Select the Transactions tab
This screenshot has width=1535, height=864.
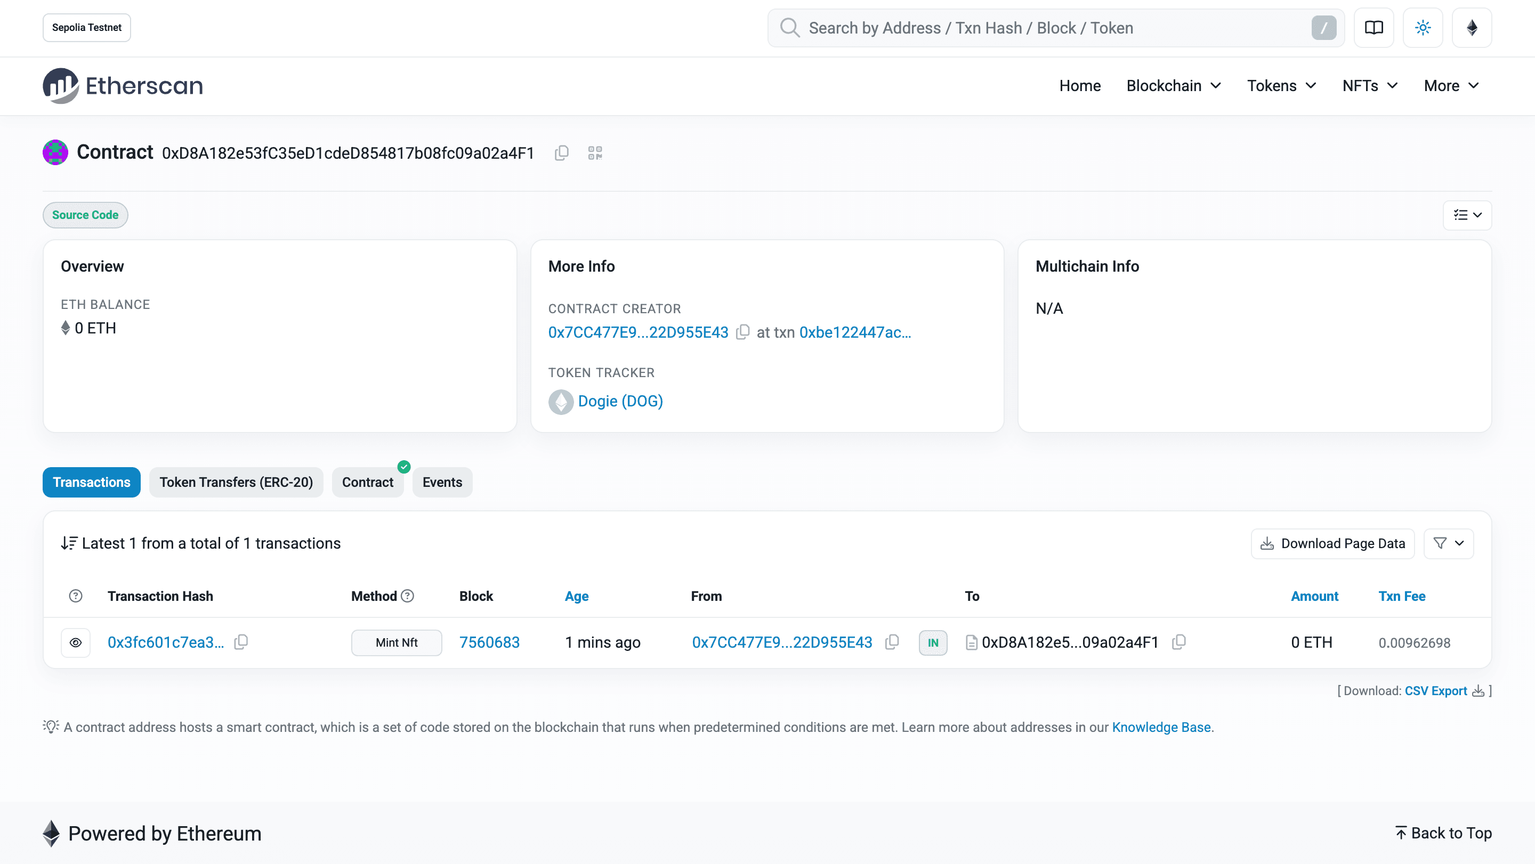tap(92, 482)
